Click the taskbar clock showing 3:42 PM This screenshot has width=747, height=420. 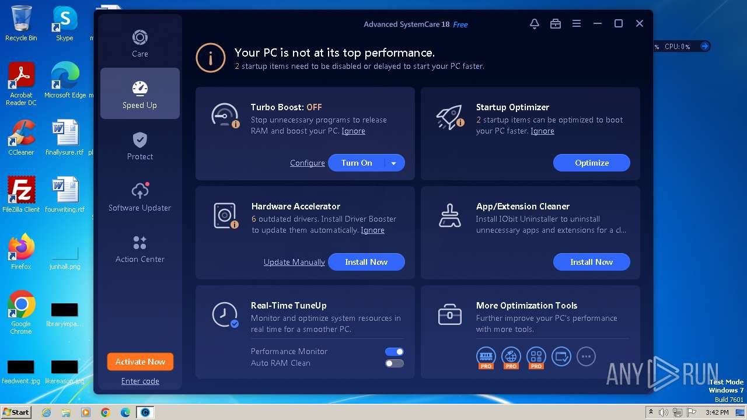717,412
